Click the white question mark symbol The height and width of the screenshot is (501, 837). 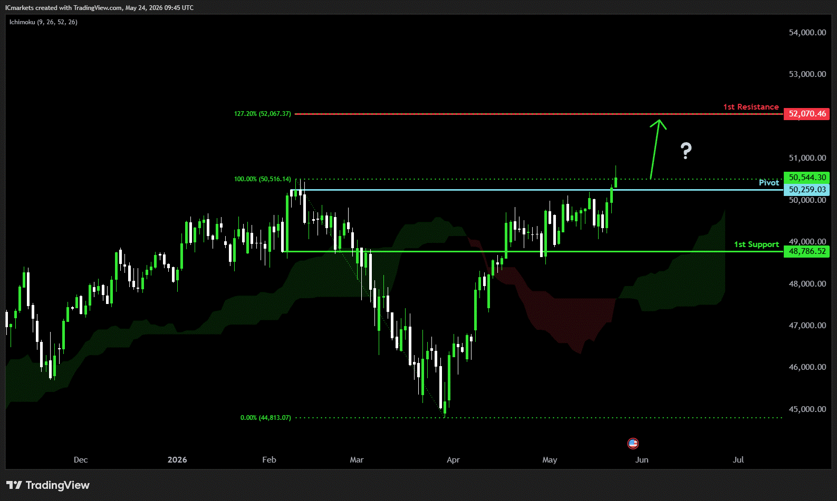[x=686, y=151]
